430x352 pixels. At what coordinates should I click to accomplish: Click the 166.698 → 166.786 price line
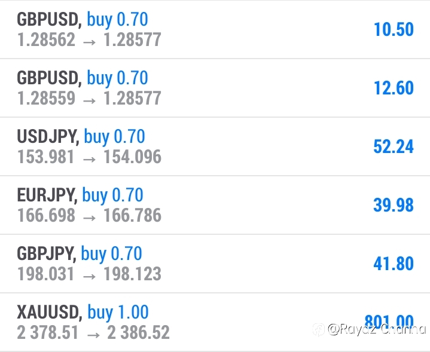point(89,215)
